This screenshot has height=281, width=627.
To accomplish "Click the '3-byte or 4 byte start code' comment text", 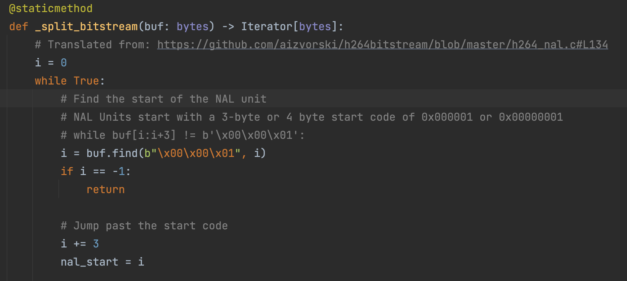I will click(292, 117).
